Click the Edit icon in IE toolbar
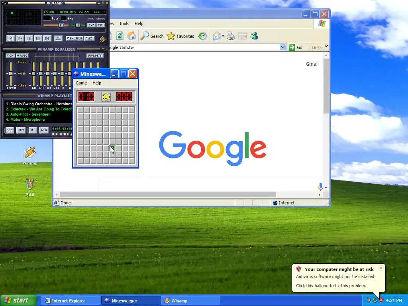The image size is (408, 306). [x=242, y=36]
